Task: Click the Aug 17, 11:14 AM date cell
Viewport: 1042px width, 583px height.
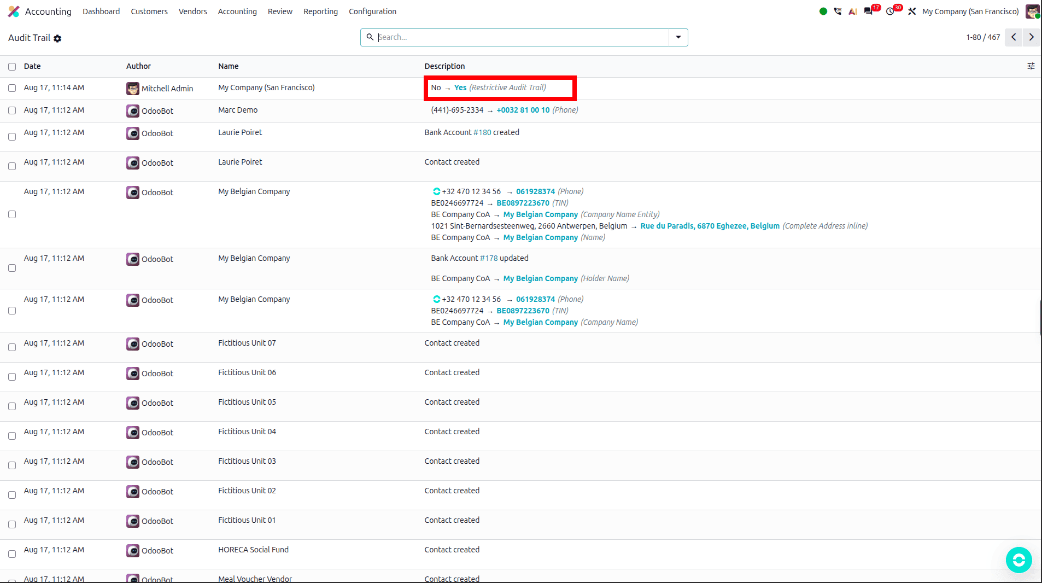Action: (54, 88)
